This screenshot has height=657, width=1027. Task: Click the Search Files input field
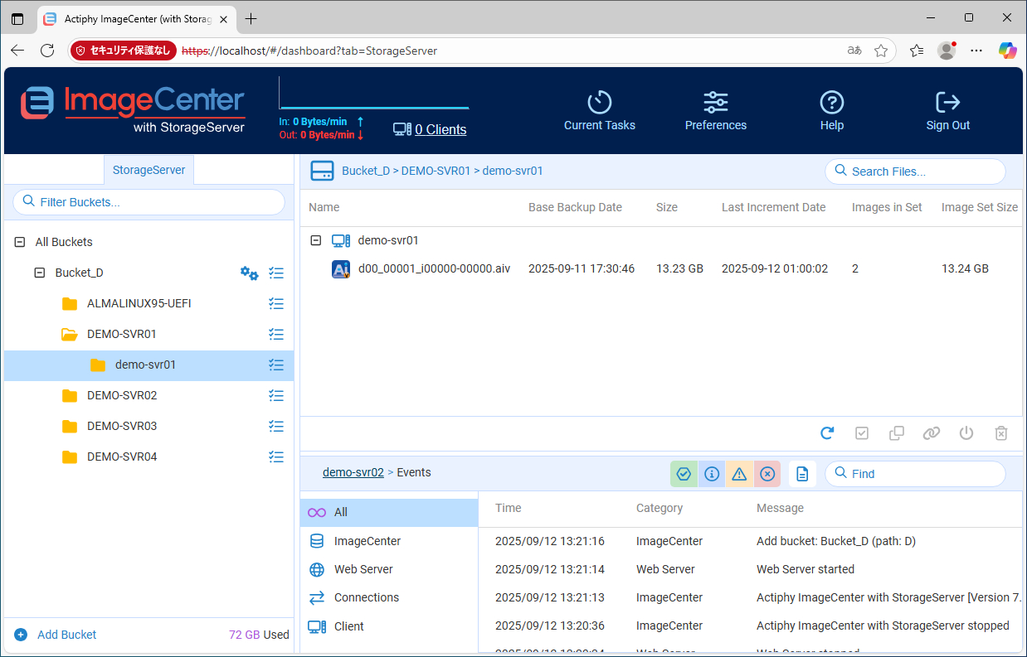922,171
